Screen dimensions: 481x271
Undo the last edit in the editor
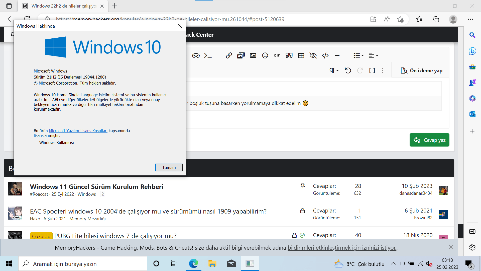click(348, 71)
